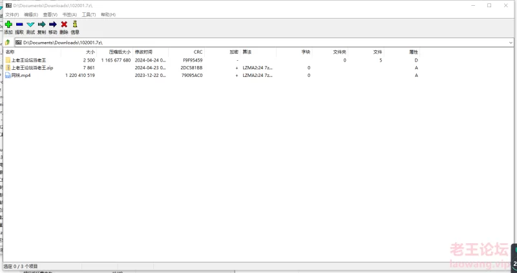Viewport: 517px width, 273px height.
Task: Sort files by the 名称 column header
Action: (10, 52)
